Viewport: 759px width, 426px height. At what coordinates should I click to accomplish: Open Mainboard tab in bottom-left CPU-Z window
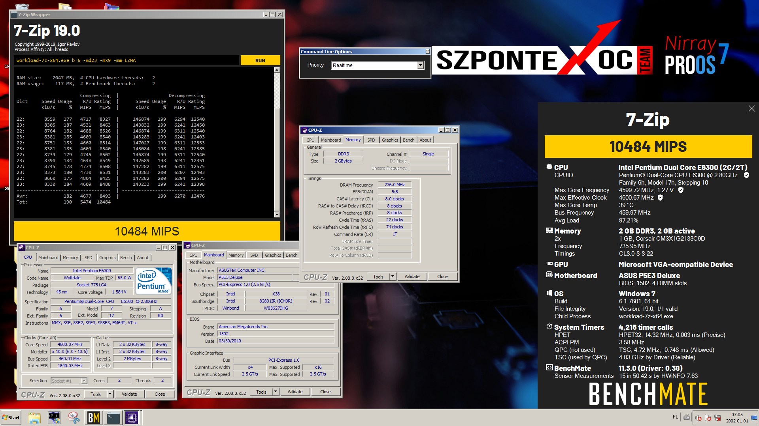[48, 258]
